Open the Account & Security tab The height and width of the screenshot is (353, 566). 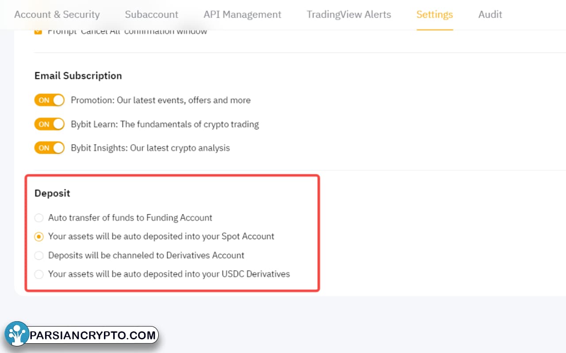57,15
